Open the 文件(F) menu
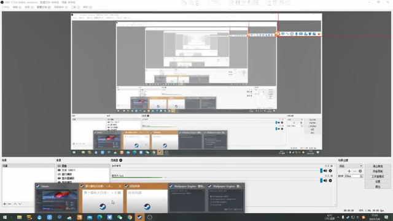 coord(6,7)
